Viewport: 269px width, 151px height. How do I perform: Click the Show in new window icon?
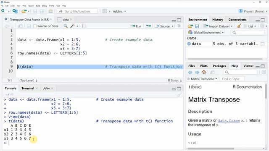pyautogui.click(x=20, y=26)
